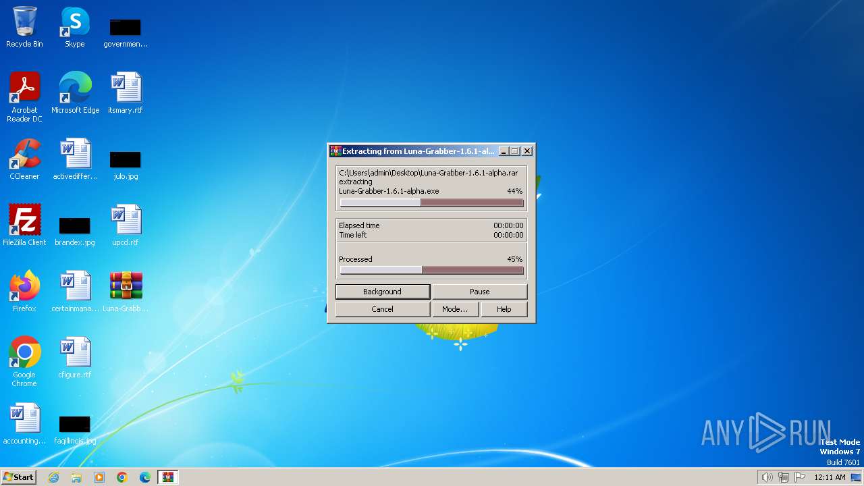Select upcd.rtf document icon
The height and width of the screenshot is (486, 864).
(x=126, y=225)
